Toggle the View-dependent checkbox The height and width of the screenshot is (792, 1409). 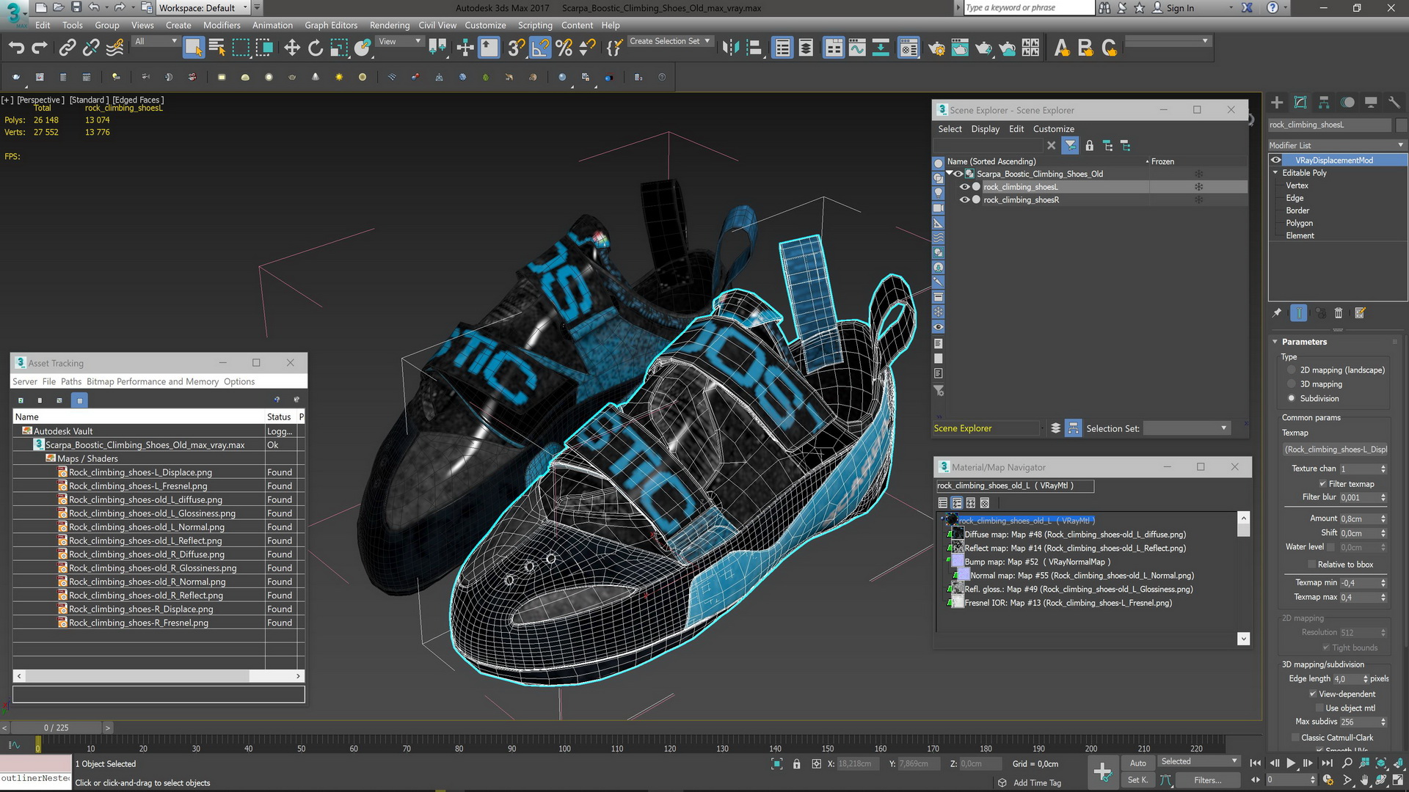(1313, 694)
